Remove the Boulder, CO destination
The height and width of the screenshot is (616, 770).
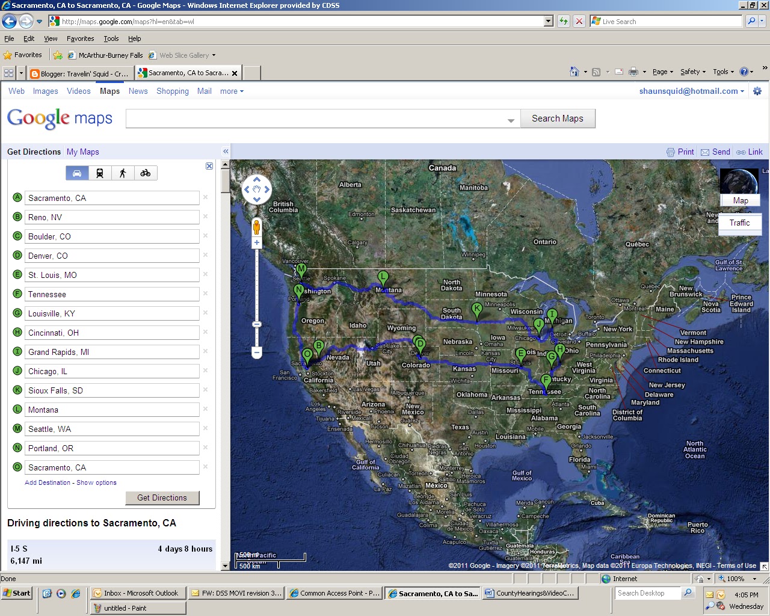pyautogui.click(x=205, y=236)
